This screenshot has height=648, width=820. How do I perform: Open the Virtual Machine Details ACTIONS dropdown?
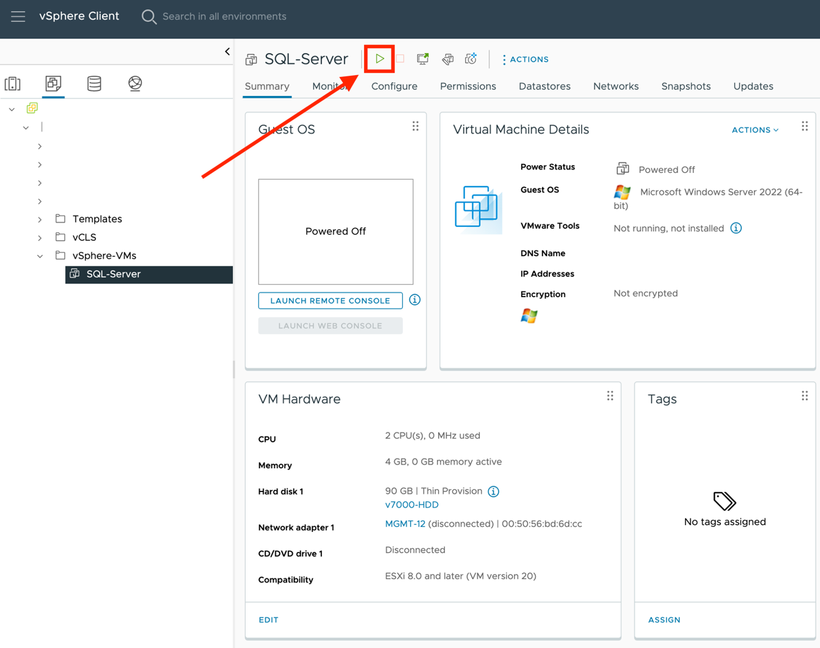pos(755,130)
